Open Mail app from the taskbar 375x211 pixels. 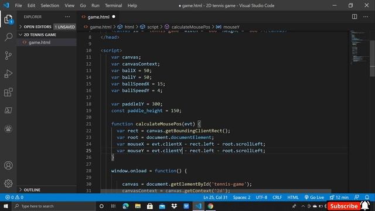pyautogui.click(x=162, y=206)
